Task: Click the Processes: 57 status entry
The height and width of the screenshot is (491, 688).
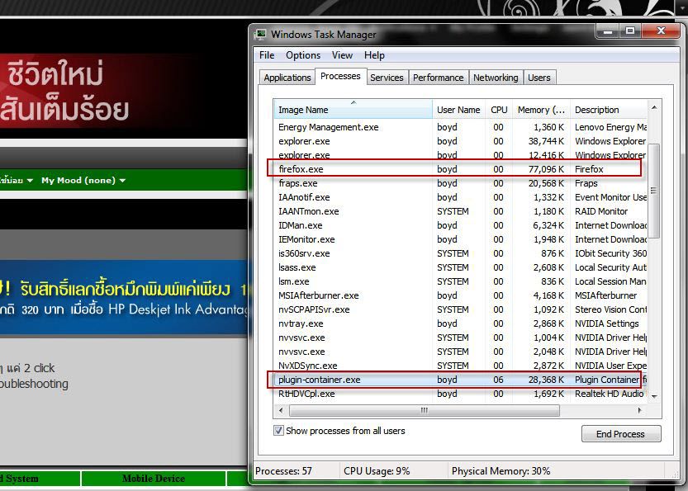Action: [x=283, y=471]
